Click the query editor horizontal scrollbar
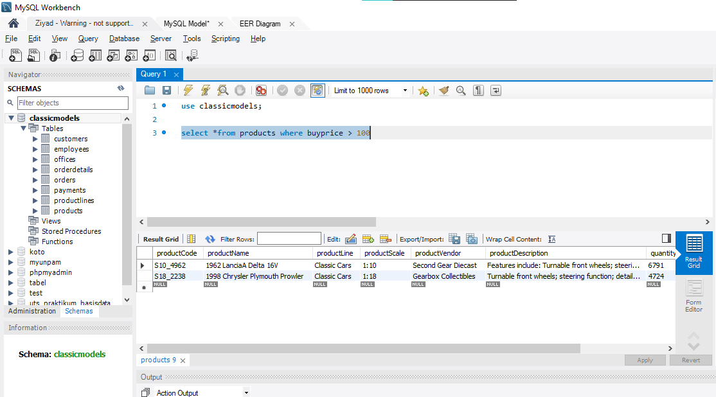716x397 pixels. pyautogui.click(x=262, y=222)
